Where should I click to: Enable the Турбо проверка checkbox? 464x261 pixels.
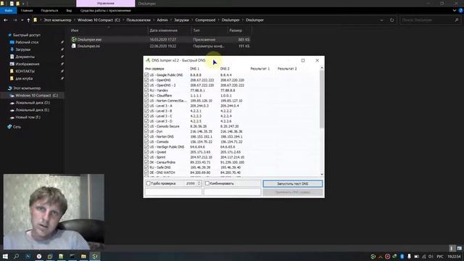[148, 183]
